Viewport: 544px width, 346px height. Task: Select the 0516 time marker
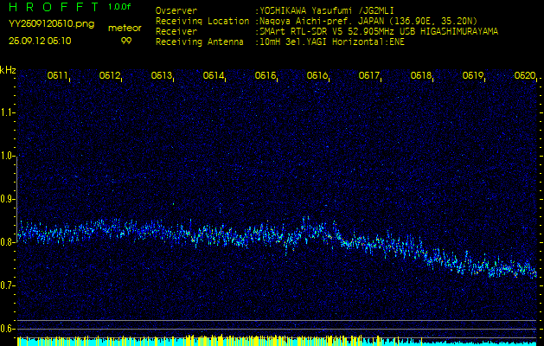317,76
